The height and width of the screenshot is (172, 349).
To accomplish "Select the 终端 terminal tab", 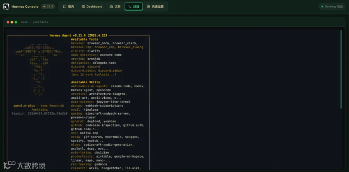I will tap(133, 7).
